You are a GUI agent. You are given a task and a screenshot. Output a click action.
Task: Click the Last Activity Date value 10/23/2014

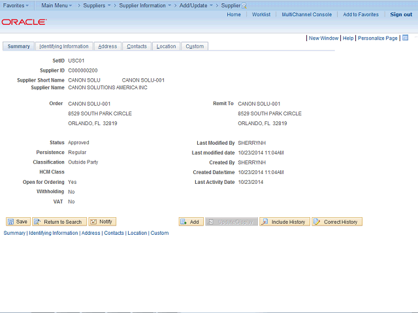click(x=250, y=182)
